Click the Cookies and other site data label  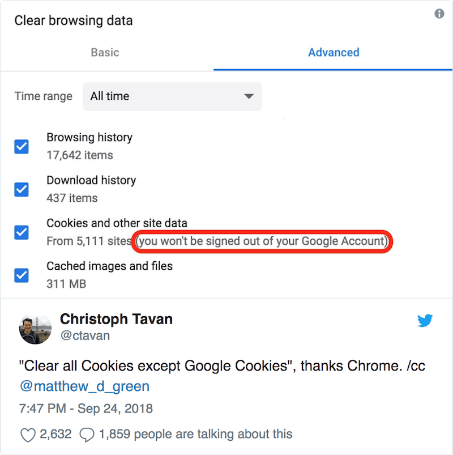click(x=117, y=223)
